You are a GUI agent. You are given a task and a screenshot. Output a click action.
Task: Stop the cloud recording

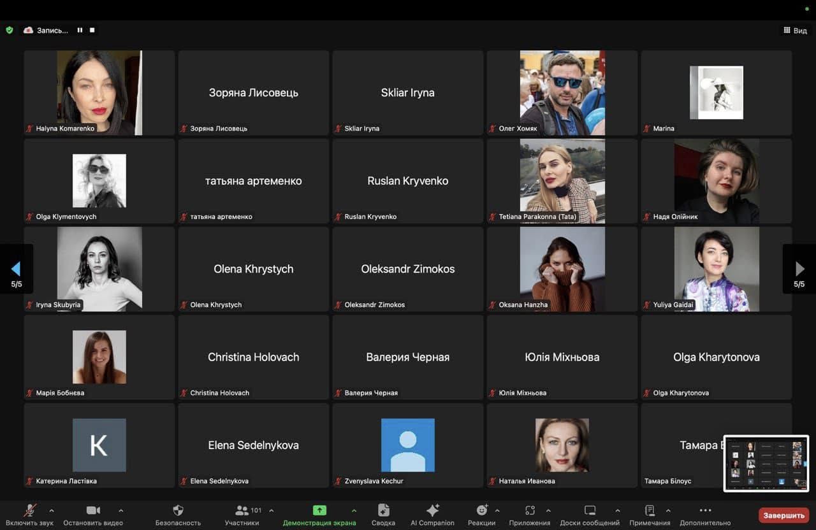(92, 30)
